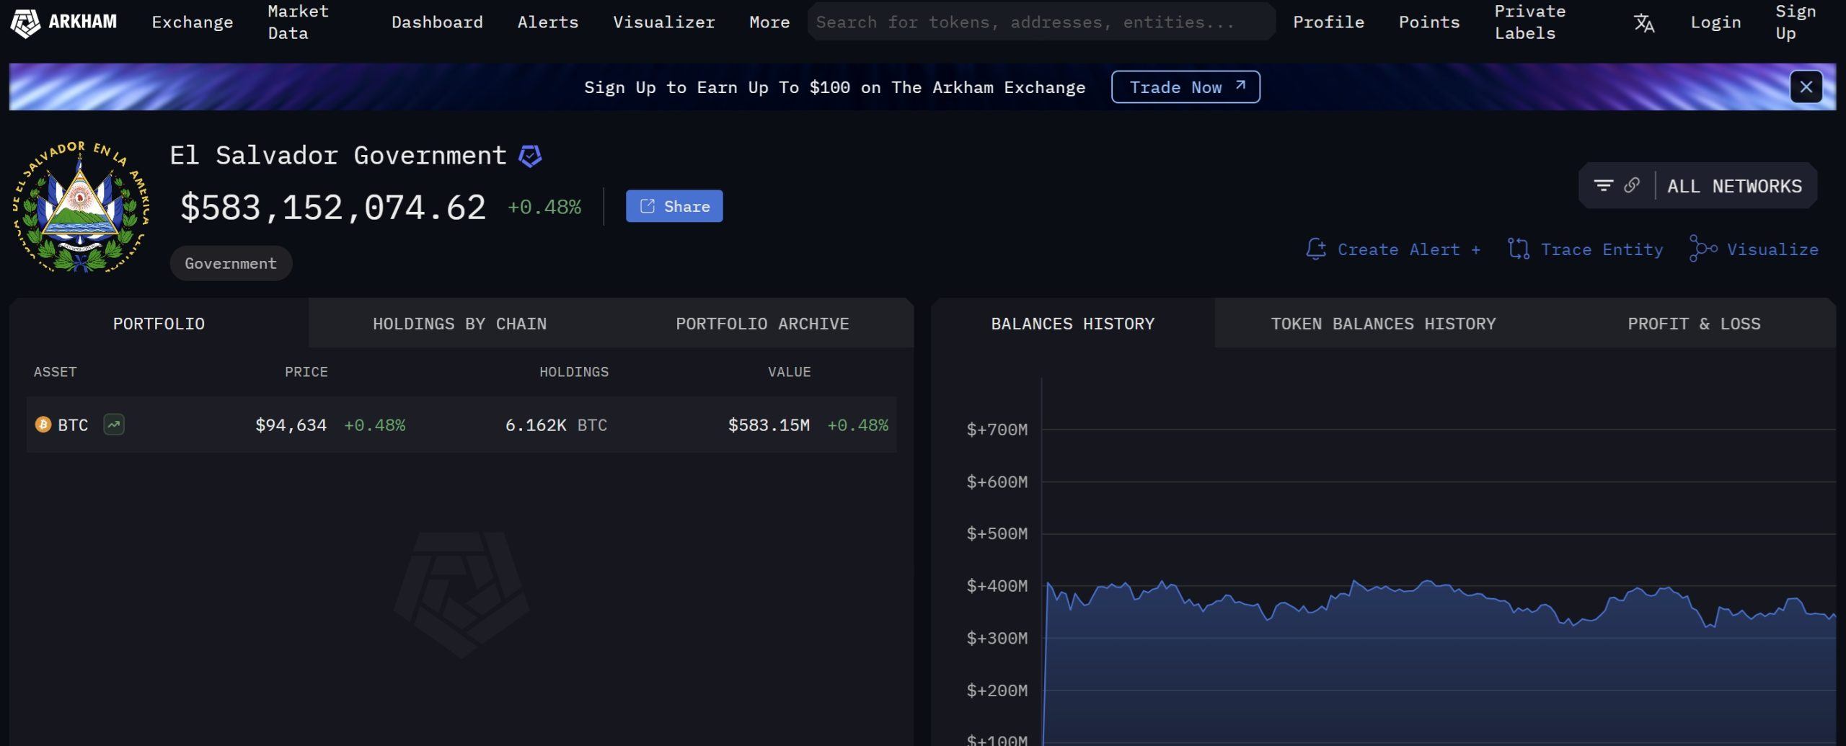Click the Arkham logo icon
This screenshot has height=746, width=1846.
(x=26, y=23)
